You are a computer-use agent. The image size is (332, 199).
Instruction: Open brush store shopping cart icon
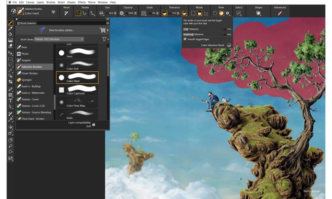point(103,30)
